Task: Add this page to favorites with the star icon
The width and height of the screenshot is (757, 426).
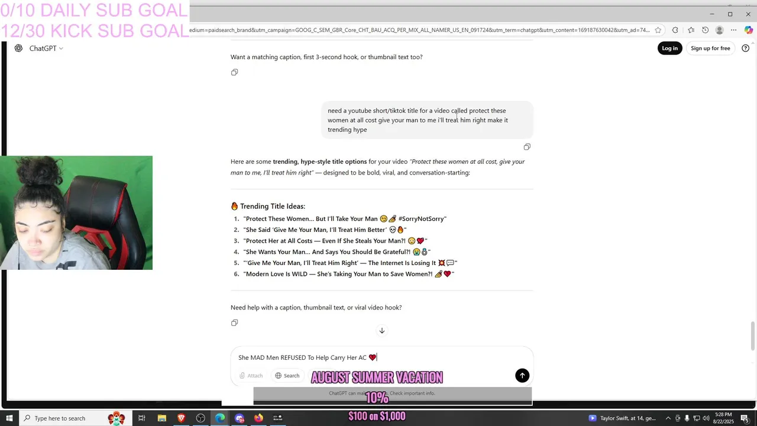Action: pos(658,30)
